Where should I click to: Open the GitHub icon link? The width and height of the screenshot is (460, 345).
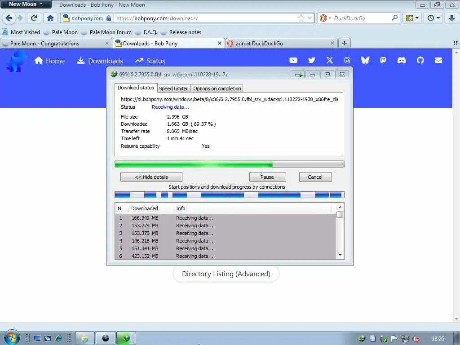(x=420, y=60)
